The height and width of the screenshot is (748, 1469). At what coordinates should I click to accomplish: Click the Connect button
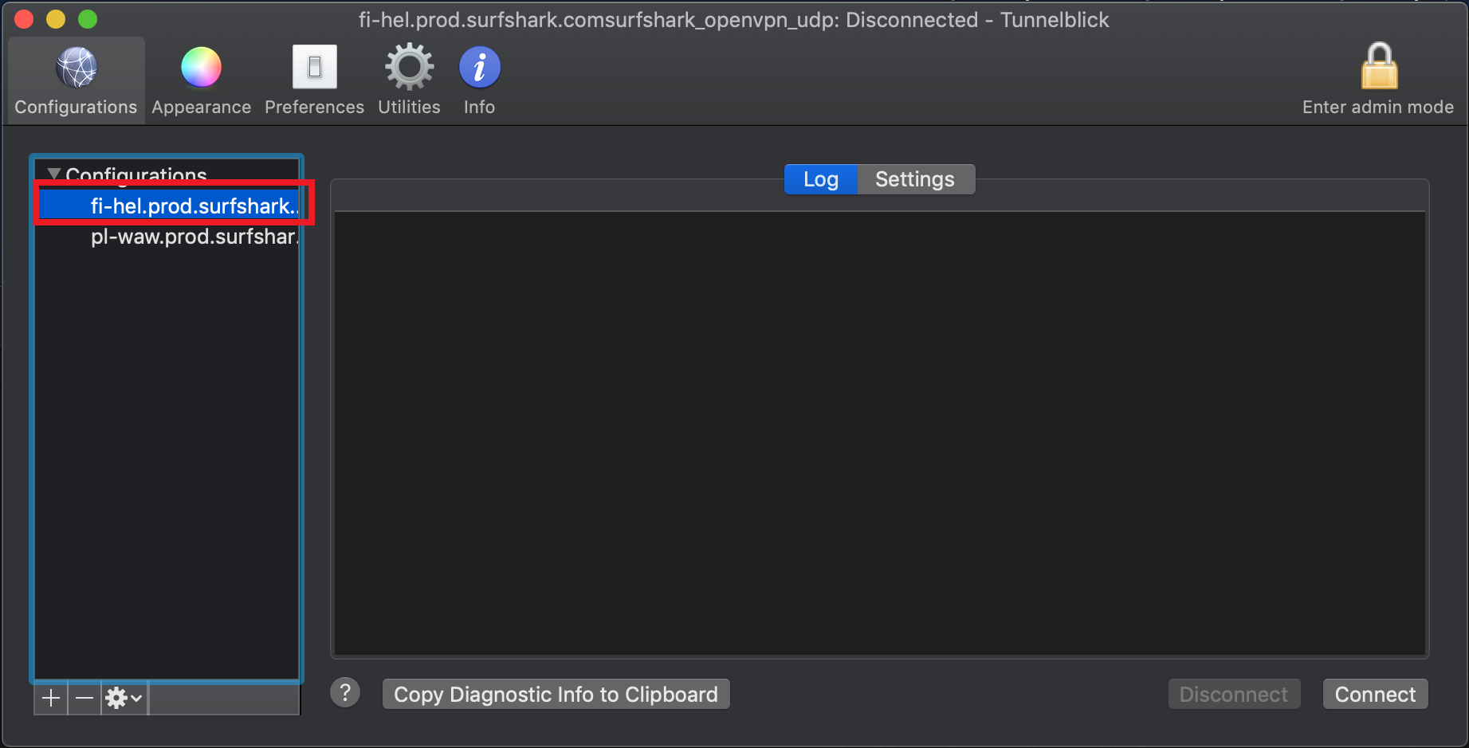coord(1375,695)
